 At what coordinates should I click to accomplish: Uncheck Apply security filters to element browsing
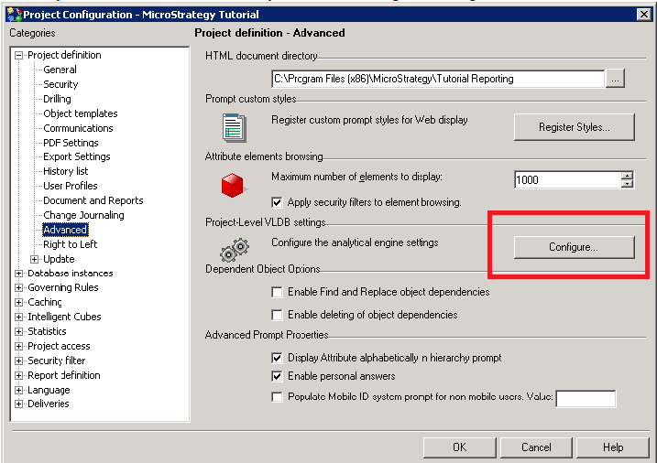[278, 202]
